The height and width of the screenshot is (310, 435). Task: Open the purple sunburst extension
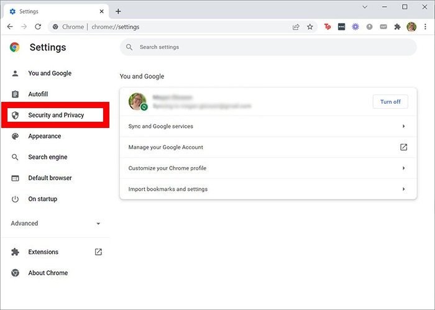click(x=355, y=27)
